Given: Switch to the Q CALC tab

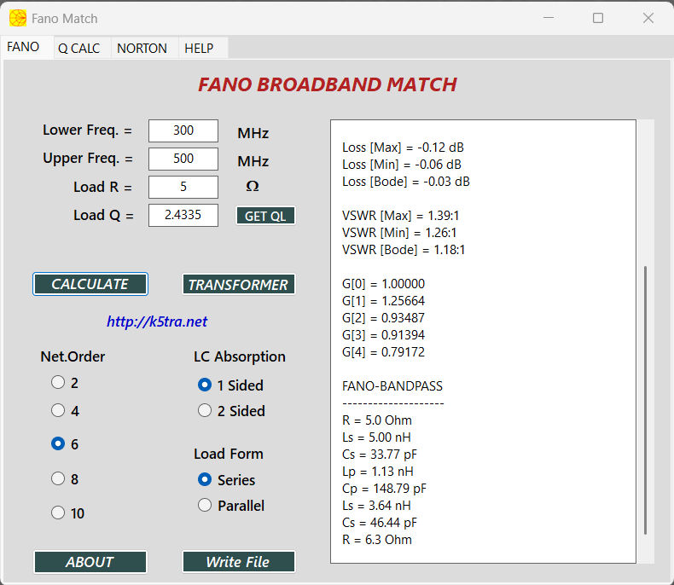Looking at the screenshot, I should point(78,48).
